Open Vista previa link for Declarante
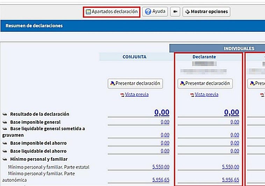Viewport: 265px width, 186px height. [x=206, y=95]
